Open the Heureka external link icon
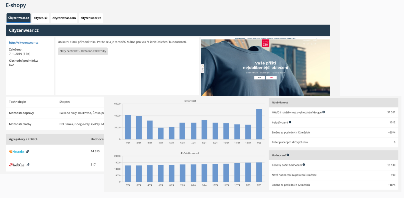 28,152
